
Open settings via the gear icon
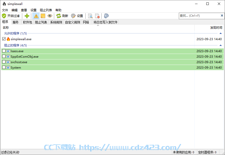point(73,16)
